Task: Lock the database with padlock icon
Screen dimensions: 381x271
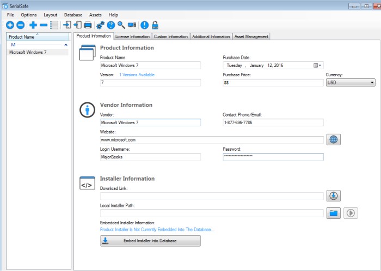Action: [155, 25]
